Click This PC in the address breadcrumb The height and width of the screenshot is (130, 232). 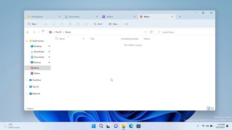[x=58, y=32]
